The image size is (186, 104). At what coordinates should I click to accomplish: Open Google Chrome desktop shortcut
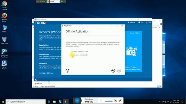point(4,5)
